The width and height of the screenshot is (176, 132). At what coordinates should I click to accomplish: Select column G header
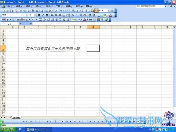93,27
